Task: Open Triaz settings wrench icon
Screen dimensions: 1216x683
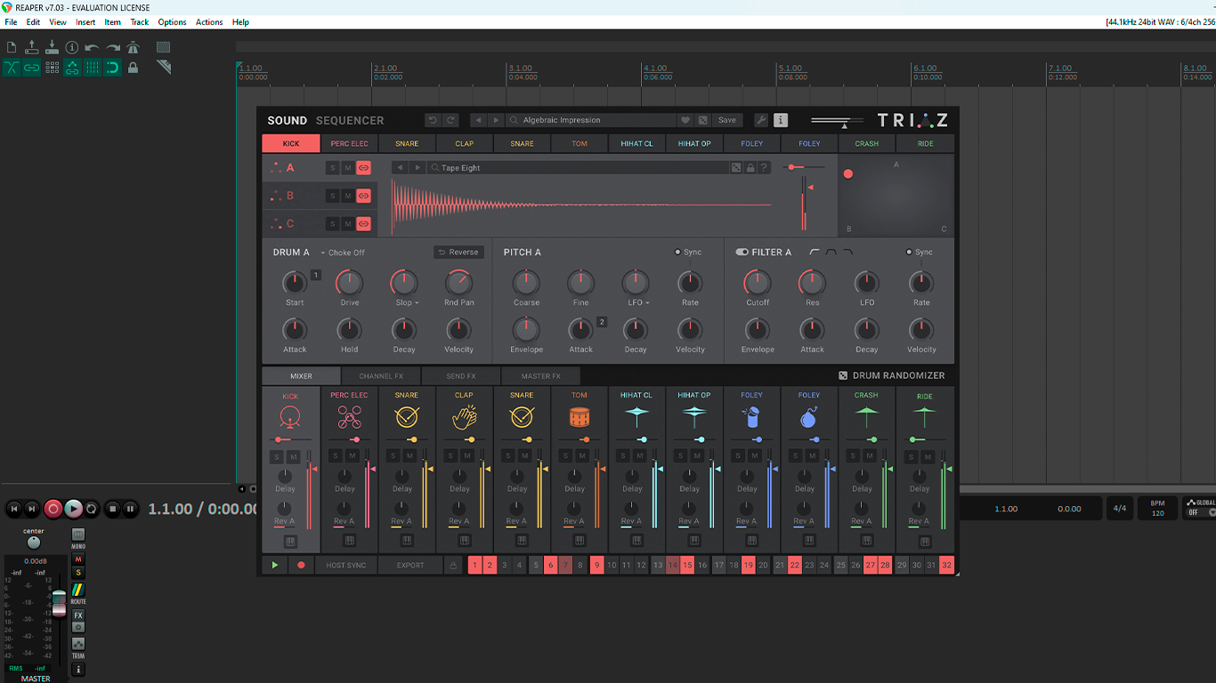Action: click(x=761, y=120)
